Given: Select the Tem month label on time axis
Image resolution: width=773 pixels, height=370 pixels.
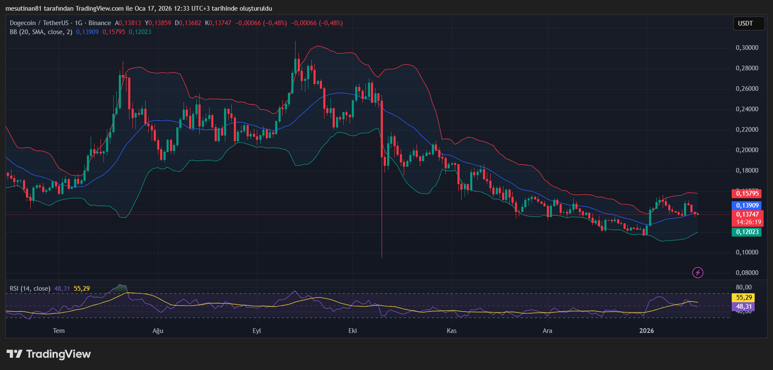Looking at the screenshot, I should pyautogui.click(x=59, y=331).
